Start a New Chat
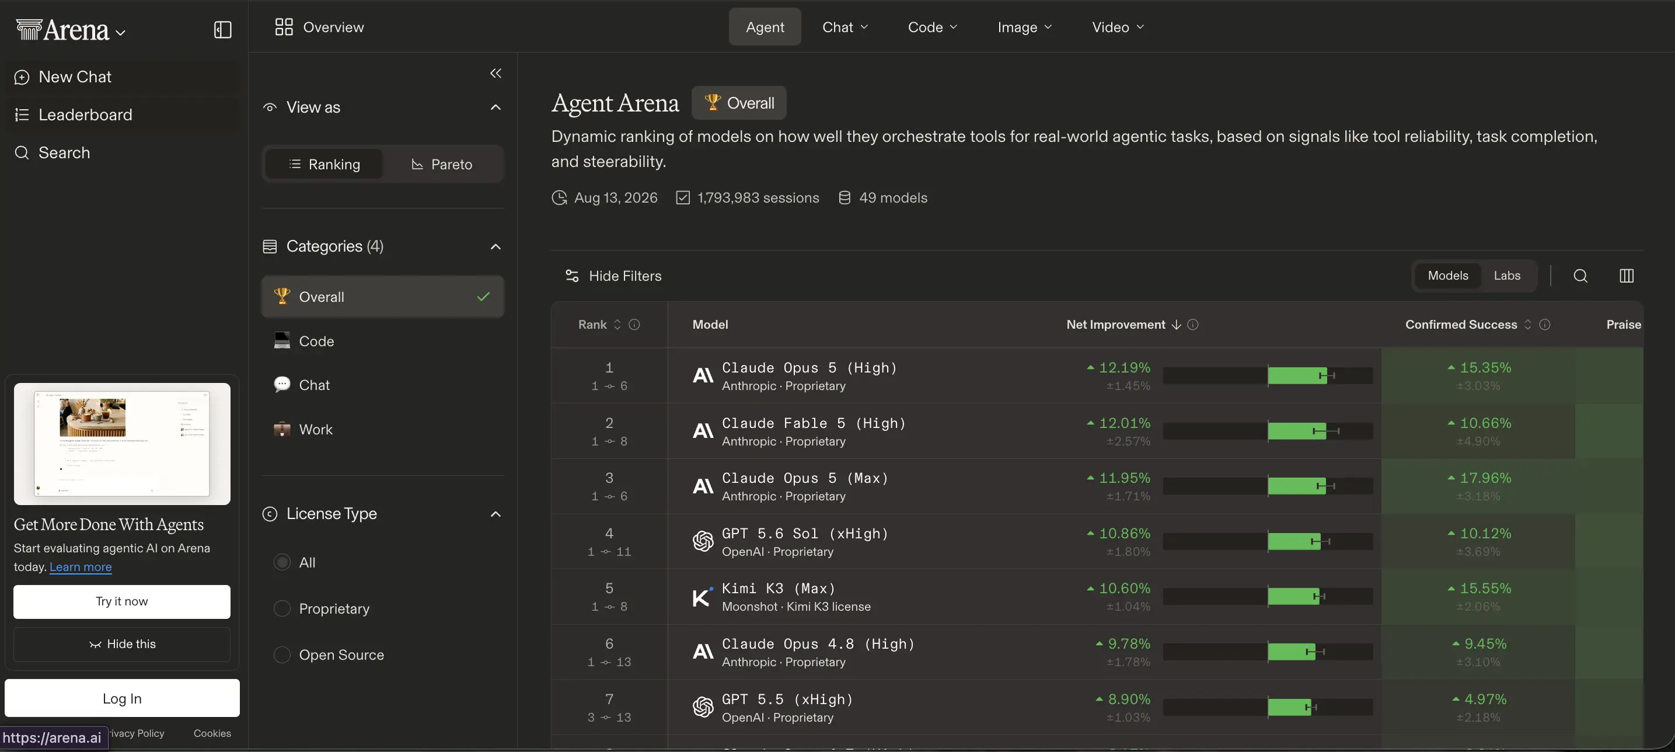Image resolution: width=1675 pixels, height=752 pixels. pyautogui.click(x=122, y=76)
